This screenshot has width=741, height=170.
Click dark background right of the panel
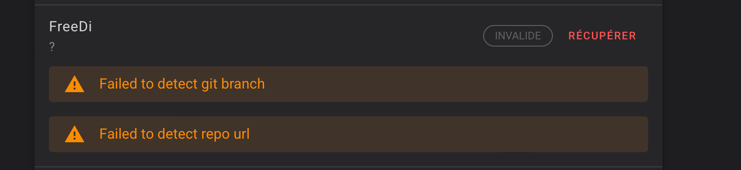pos(701,85)
